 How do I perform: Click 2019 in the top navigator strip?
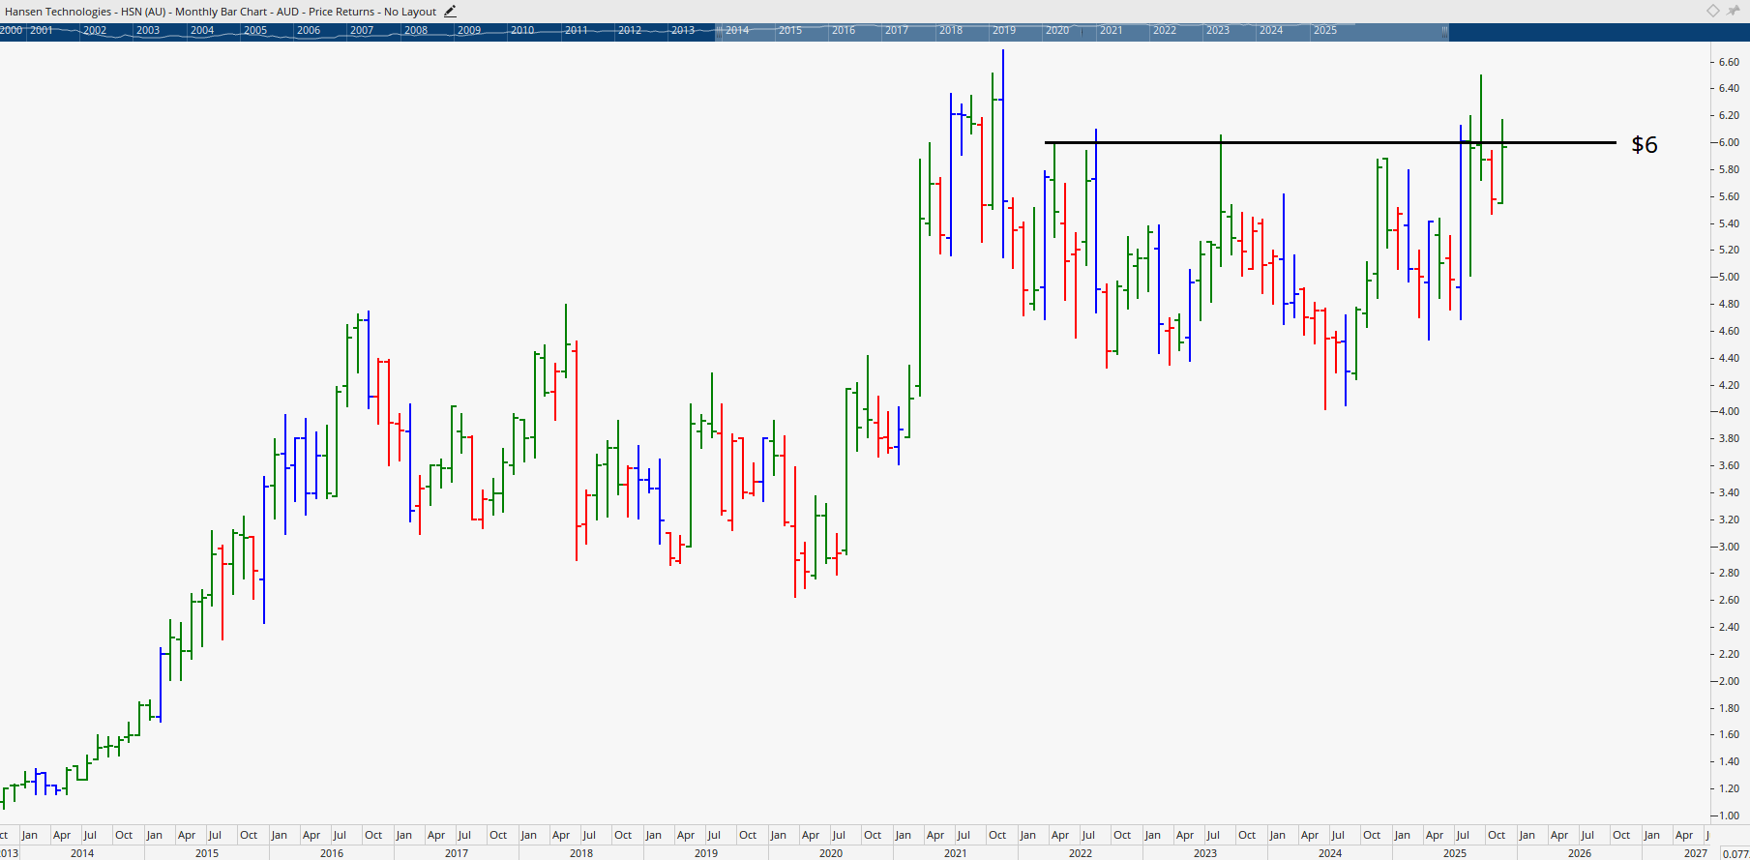click(x=1004, y=30)
